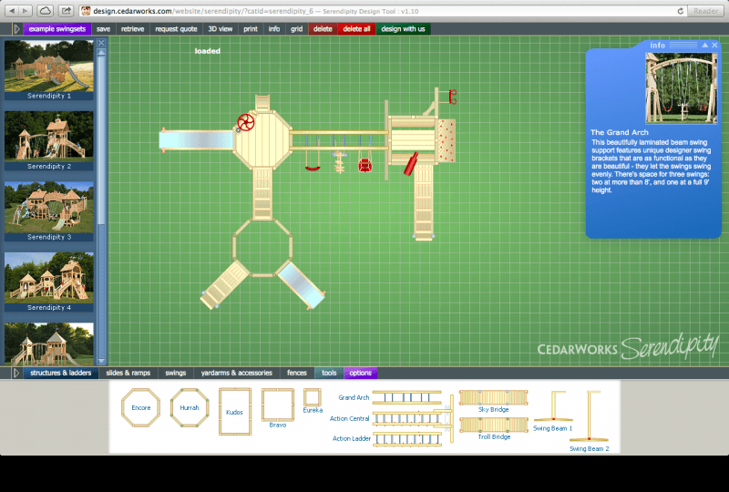The image size is (729, 492).
Task: Open the slides & ramps tab
Action: [x=128, y=373]
